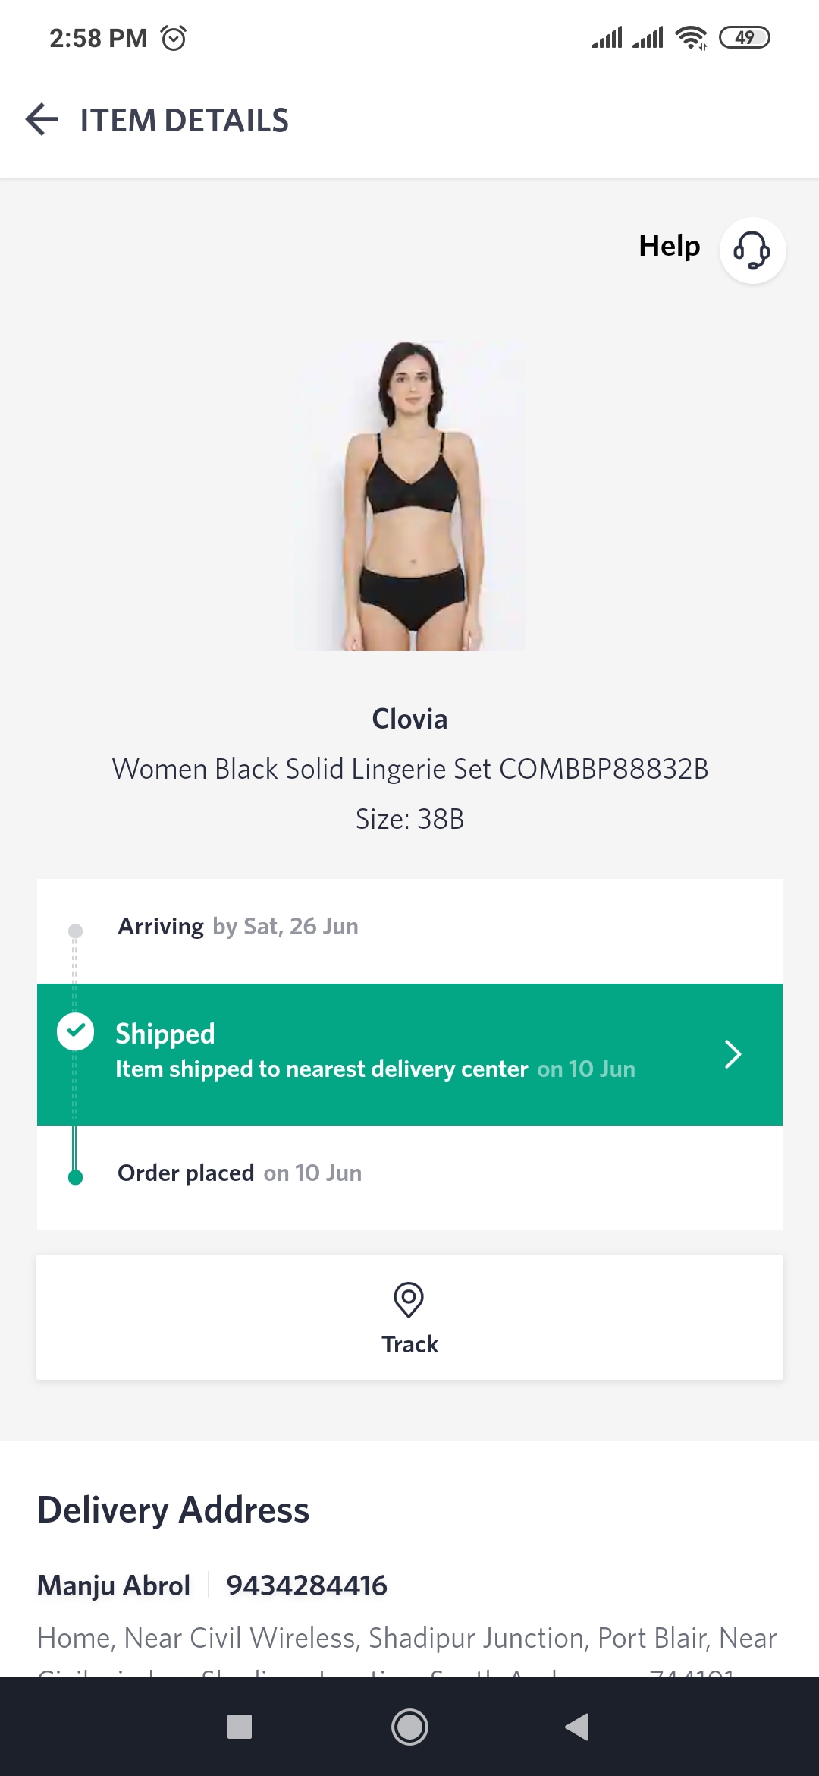Expand shipped details with chevron arrow
Screen dimensions: 819x1776
pos(733,1054)
